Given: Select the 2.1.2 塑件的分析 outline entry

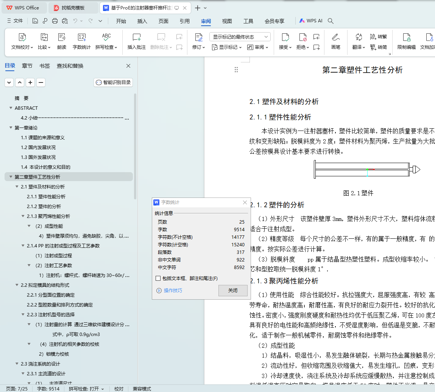Looking at the screenshot, I should click(x=44, y=206).
